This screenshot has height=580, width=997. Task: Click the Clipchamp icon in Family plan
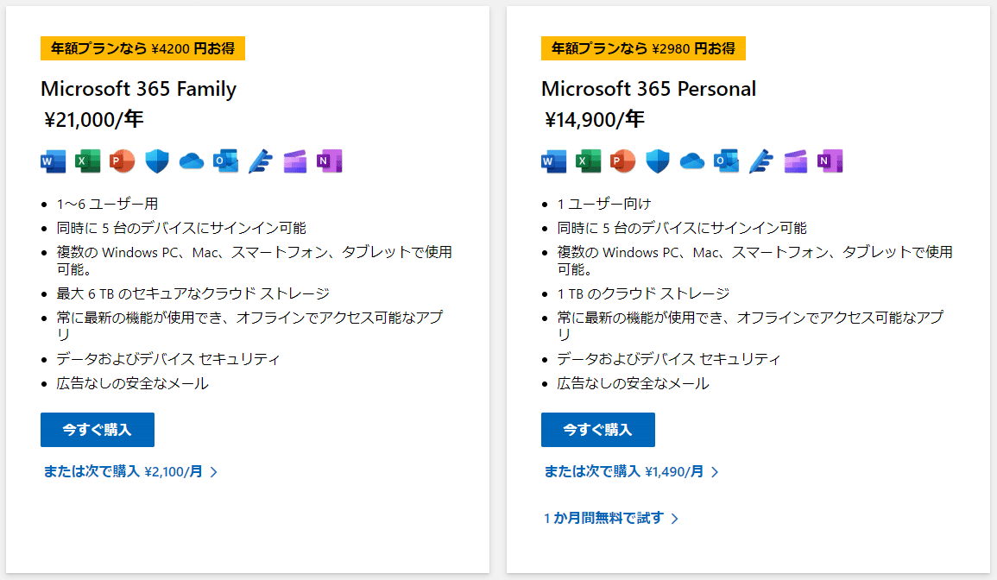click(295, 161)
